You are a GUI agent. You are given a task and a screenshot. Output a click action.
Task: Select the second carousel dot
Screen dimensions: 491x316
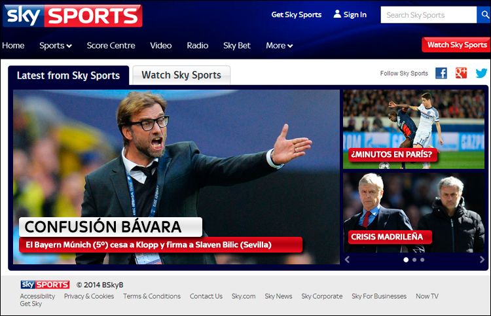pyautogui.click(x=414, y=260)
